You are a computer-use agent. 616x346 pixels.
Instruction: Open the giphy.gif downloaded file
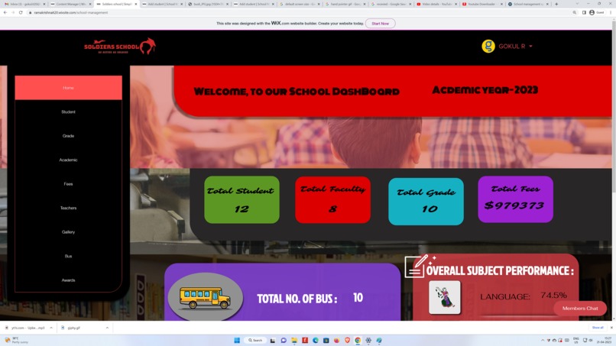click(74, 328)
